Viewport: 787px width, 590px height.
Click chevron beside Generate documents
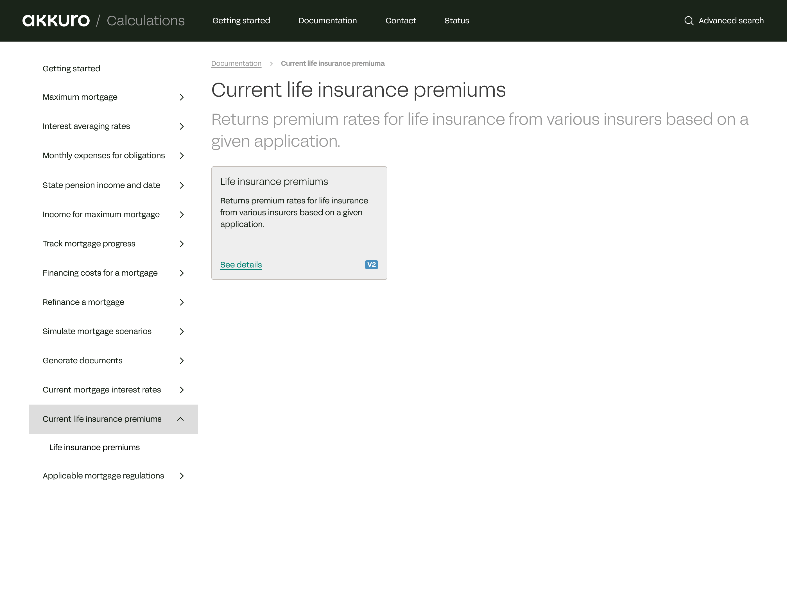point(182,361)
